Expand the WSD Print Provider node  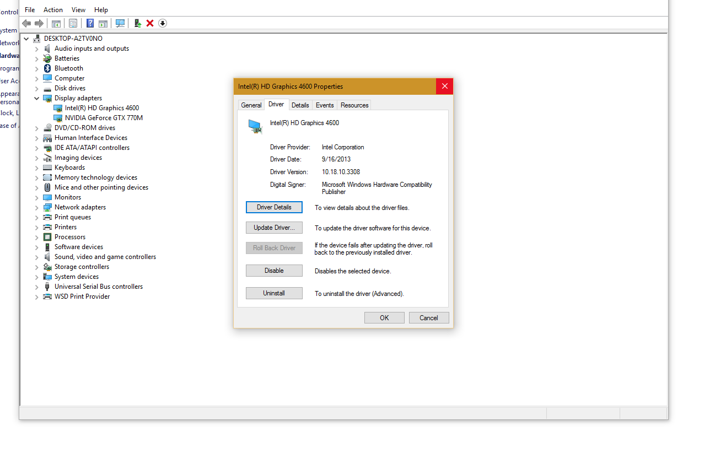(x=37, y=296)
